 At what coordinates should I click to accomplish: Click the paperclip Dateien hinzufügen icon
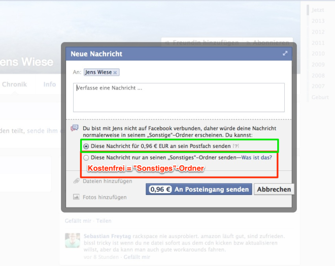tap(76, 181)
